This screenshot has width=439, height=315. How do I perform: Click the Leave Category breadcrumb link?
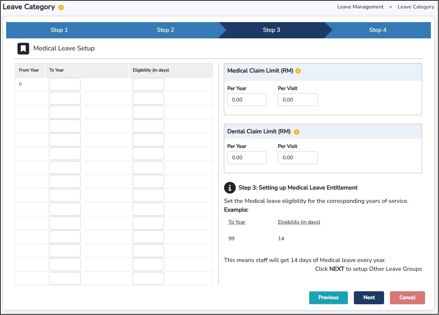point(416,7)
